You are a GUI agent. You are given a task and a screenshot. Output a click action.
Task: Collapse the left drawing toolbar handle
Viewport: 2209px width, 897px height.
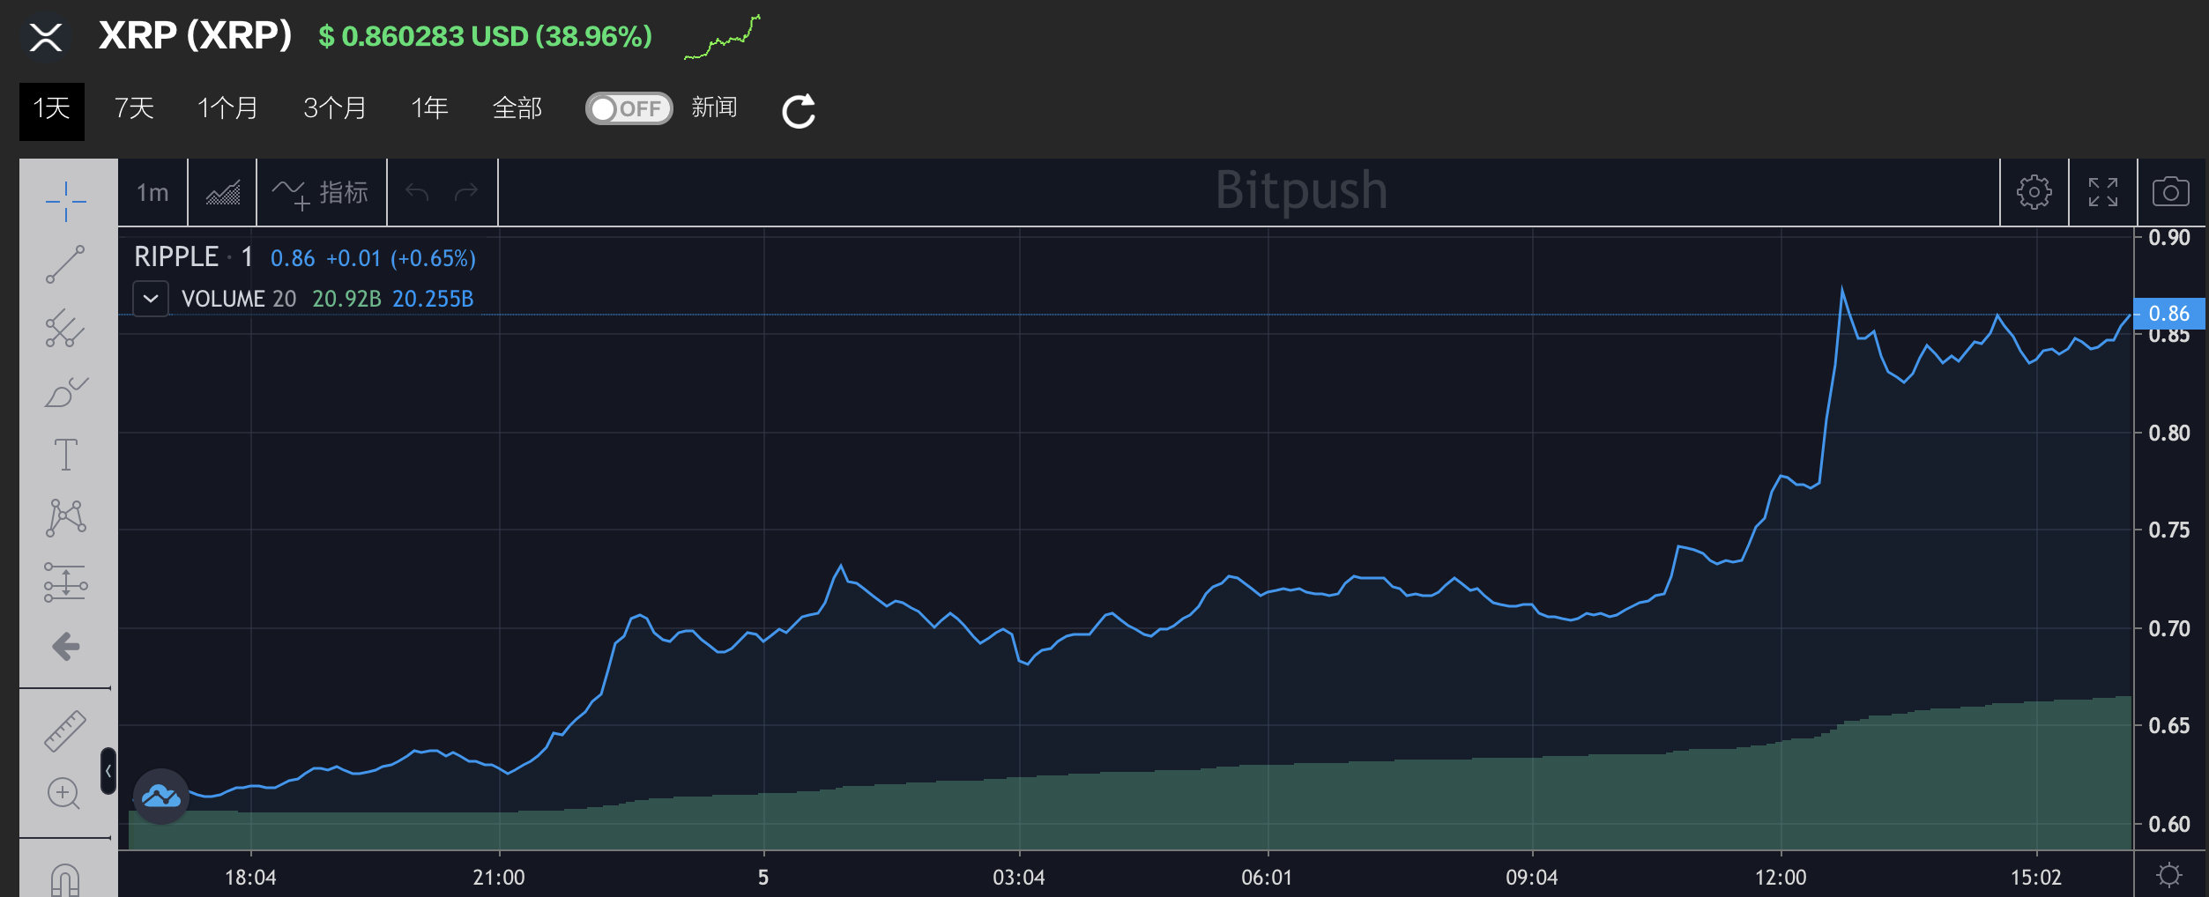coord(108,771)
